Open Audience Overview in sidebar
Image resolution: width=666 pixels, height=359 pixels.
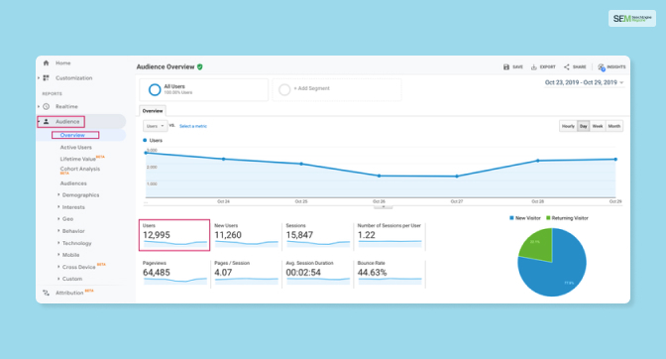point(72,135)
